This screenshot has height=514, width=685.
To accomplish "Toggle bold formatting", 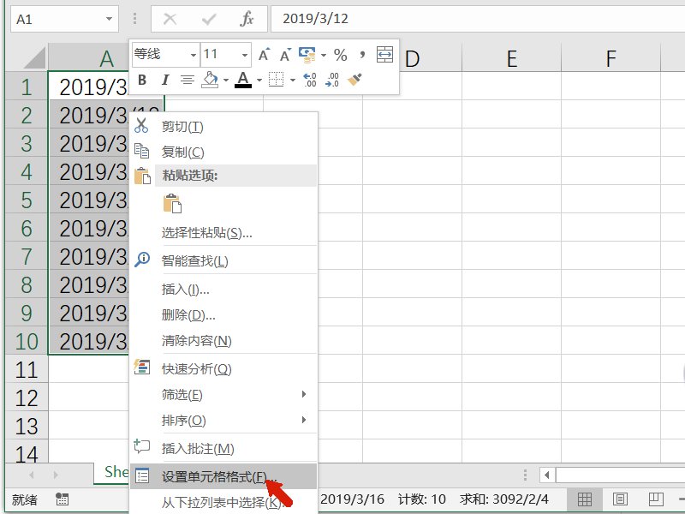I will pos(141,81).
